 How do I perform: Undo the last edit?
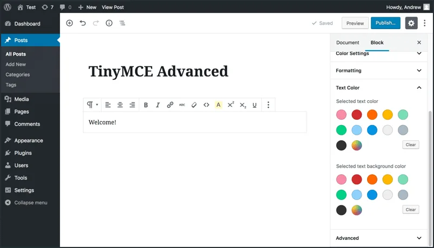click(83, 23)
